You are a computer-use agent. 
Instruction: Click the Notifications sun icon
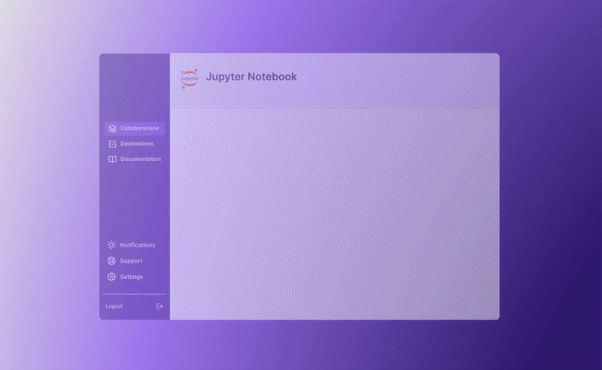click(111, 245)
